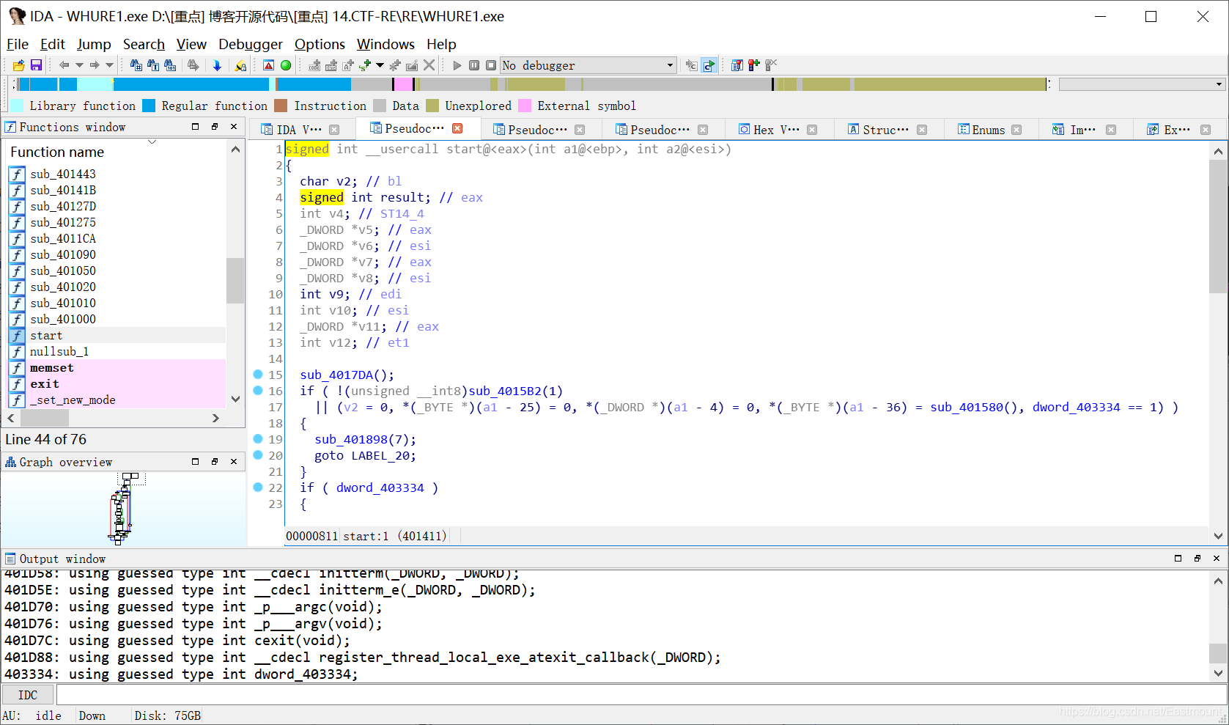Image resolution: width=1229 pixels, height=725 pixels.
Task: Select the memset function row
Action: (x=117, y=367)
